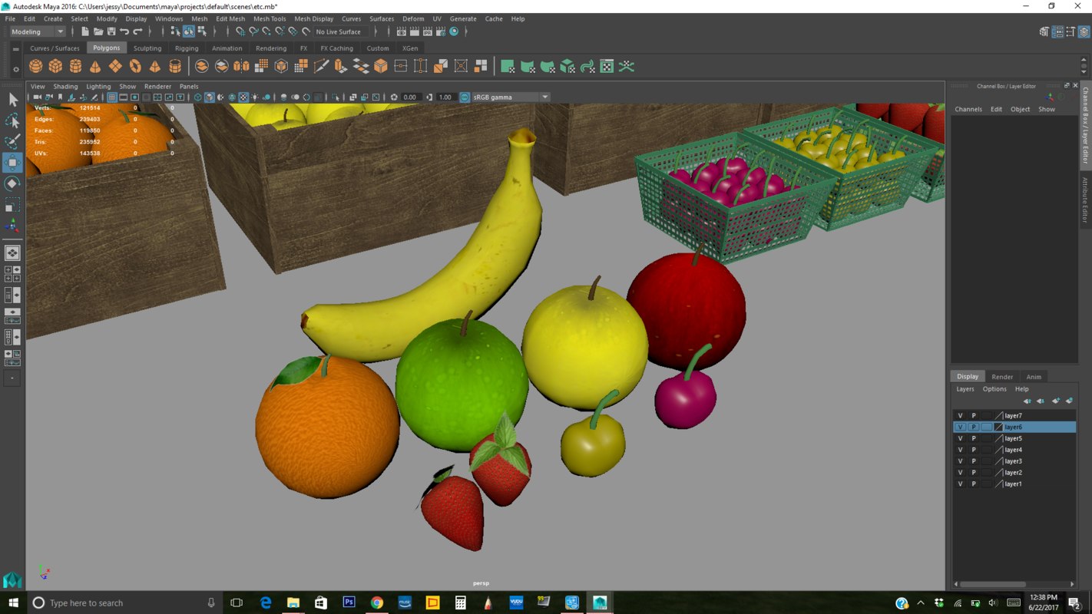The image size is (1092, 614).
Task: Open the Renderer menu in the viewport
Action: click(x=157, y=86)
